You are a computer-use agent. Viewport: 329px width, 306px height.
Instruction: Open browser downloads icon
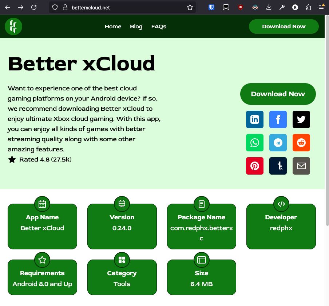pyautogui.click(x=269, y=8)
